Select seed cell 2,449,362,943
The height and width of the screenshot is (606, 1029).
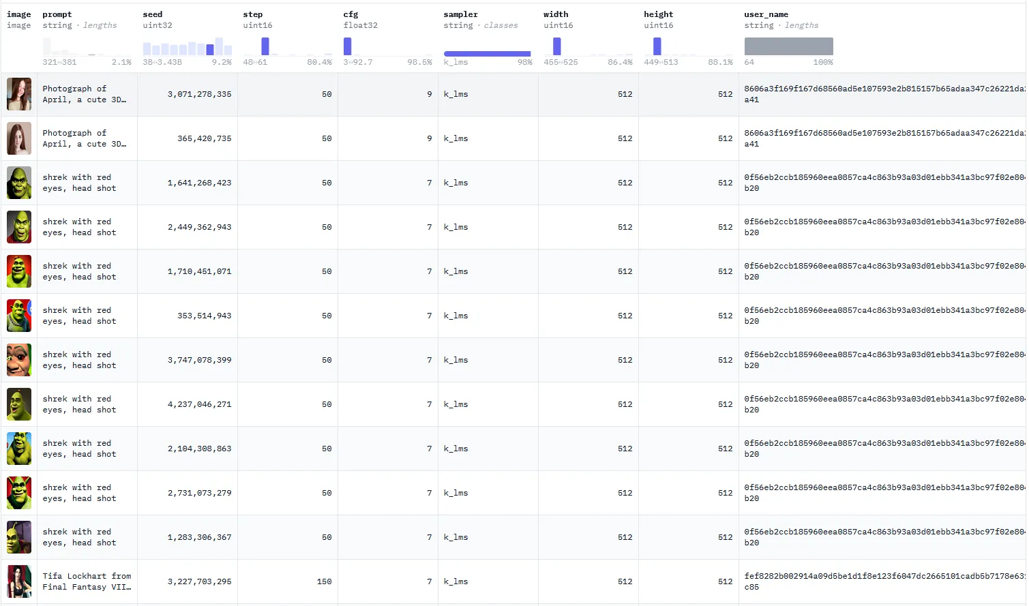200,227
